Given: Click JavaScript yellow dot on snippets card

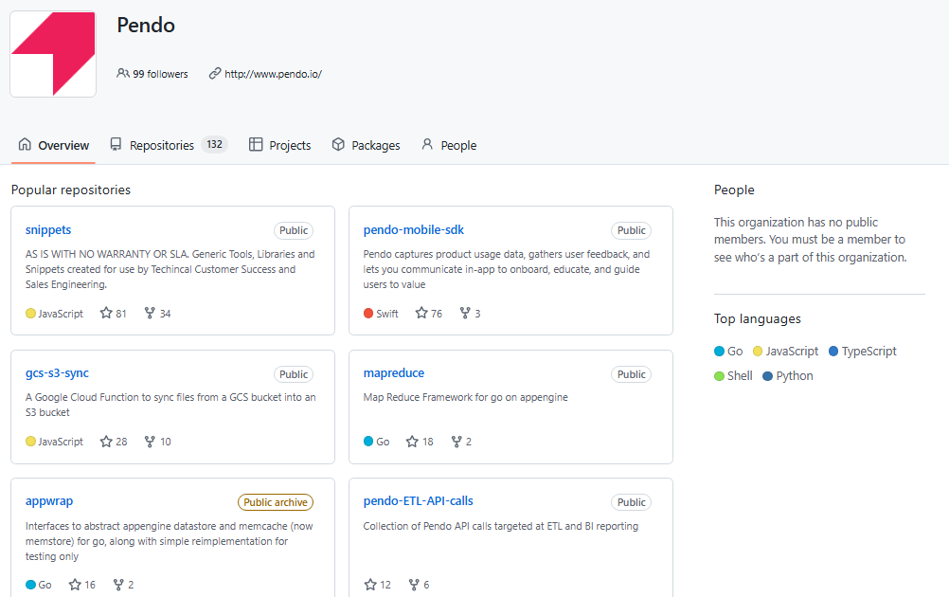Looking at the screenshot, I should point(30,313).
